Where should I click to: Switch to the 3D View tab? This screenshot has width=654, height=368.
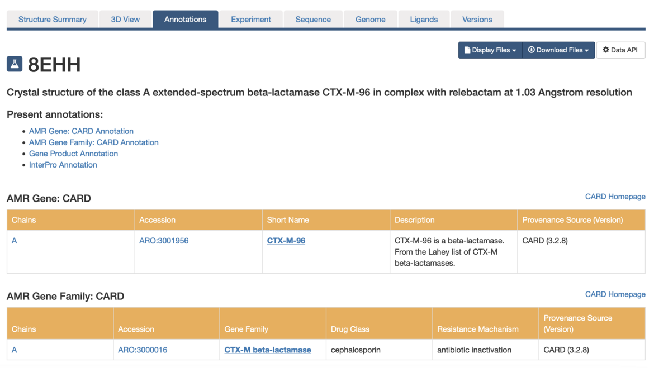coord(125,18)
